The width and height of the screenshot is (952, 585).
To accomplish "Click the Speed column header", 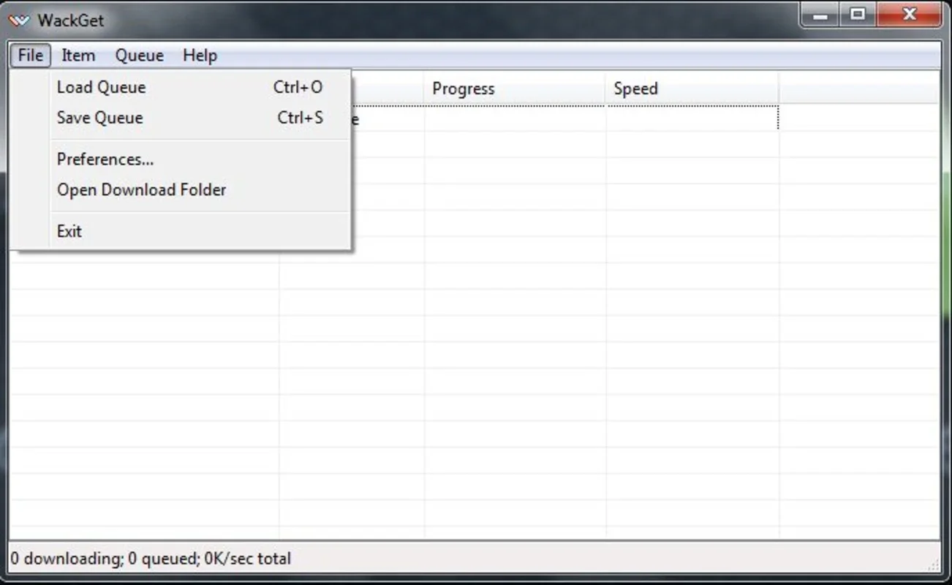I will [x=692, y=88].
